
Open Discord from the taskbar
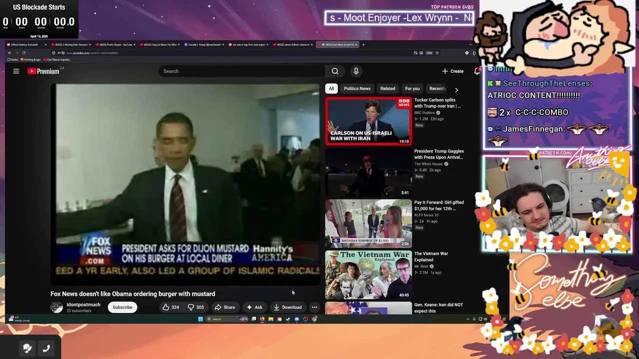click(297, 319)
